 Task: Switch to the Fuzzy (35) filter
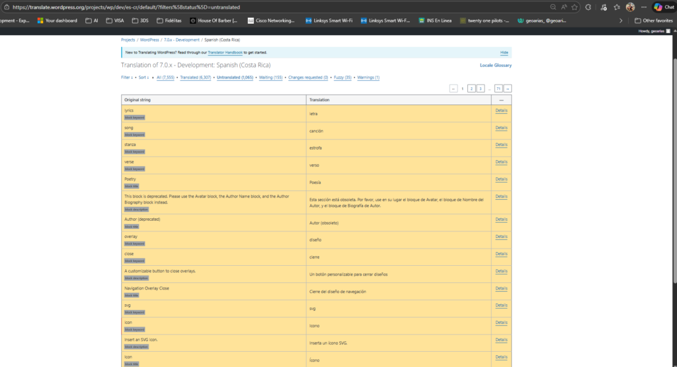pos(342,77)
